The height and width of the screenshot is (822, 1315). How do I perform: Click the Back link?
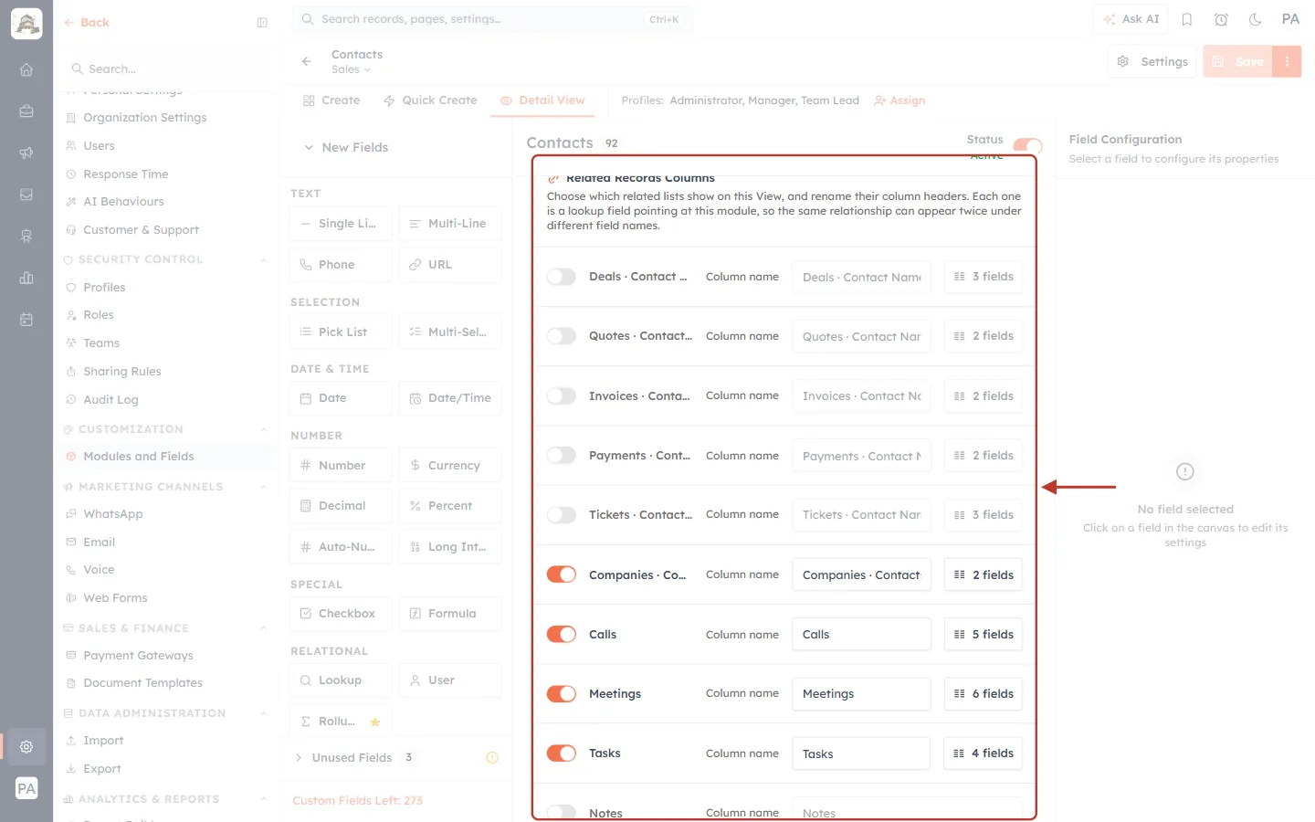(87, 23)
